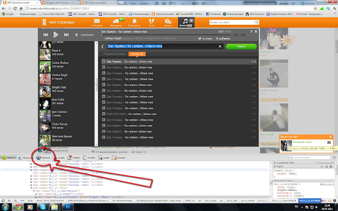
Task: Collapse the m_c_s_searchResult div node
Action: coord(34,191)
